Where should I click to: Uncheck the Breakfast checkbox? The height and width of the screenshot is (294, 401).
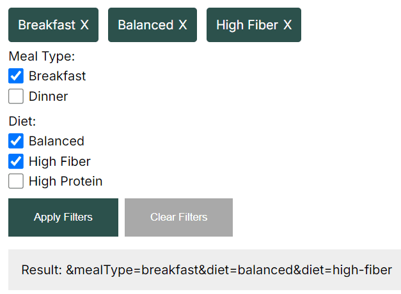16,76
